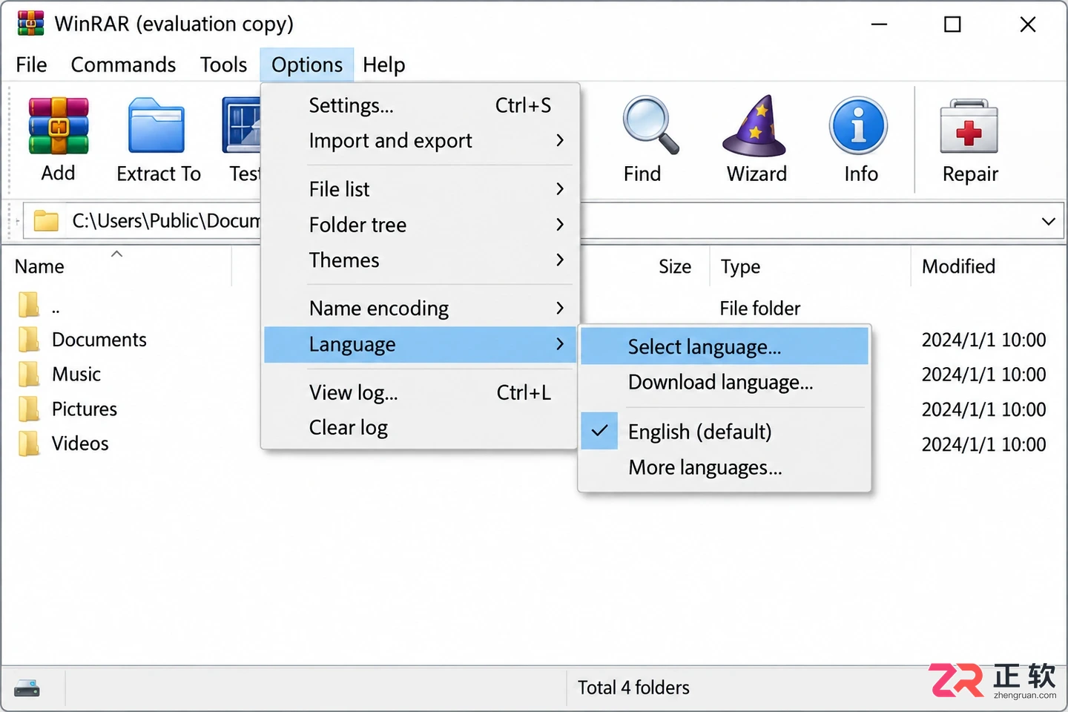Screen dimensions: 1068x712
Task: Select checked English (default) language option
Action: tap(724, 432)
